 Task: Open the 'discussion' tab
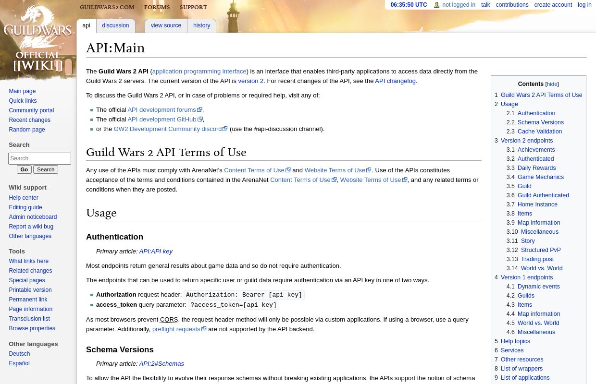tap(115, 25)
